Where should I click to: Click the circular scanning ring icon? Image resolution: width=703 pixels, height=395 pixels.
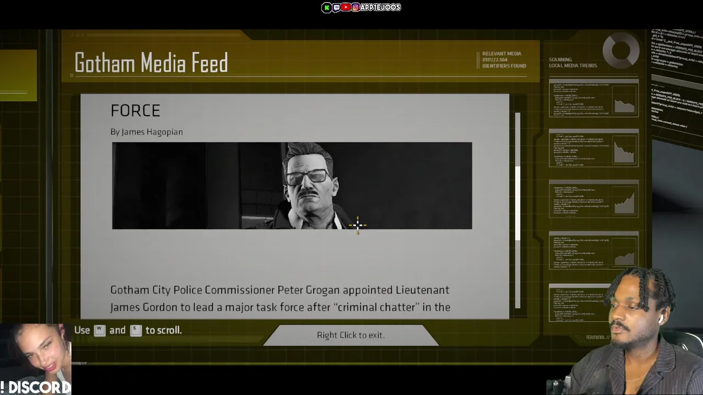tap(621, 50)
